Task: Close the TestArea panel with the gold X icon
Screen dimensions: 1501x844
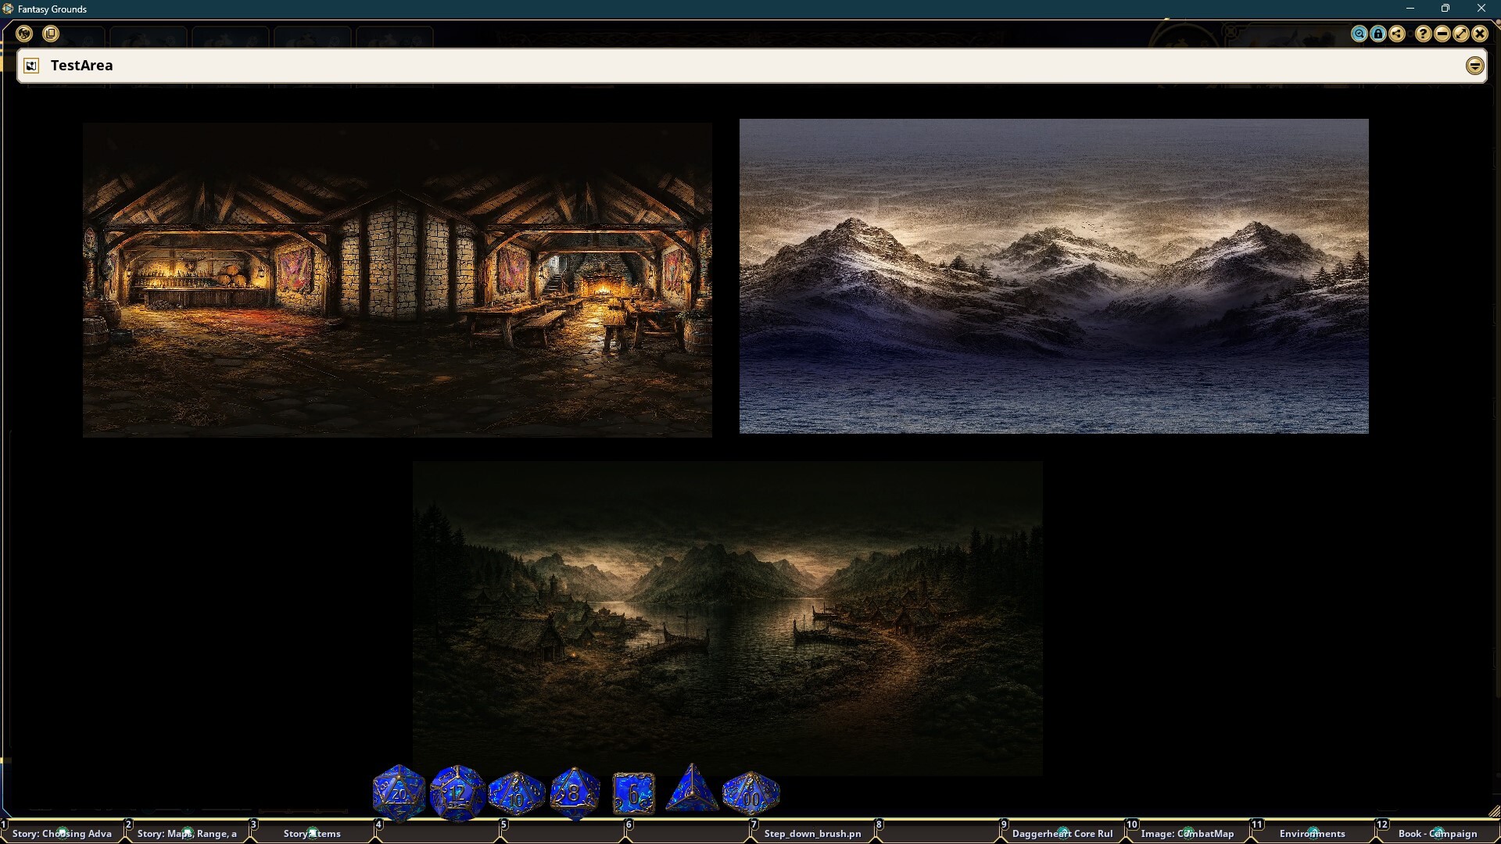Action: pos(1480,34)
